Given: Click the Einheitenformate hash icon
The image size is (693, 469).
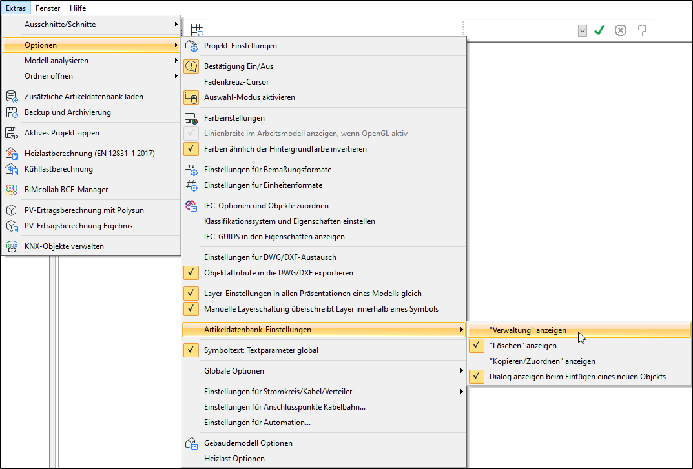Looking at the screenshot, I should point(191,185).
